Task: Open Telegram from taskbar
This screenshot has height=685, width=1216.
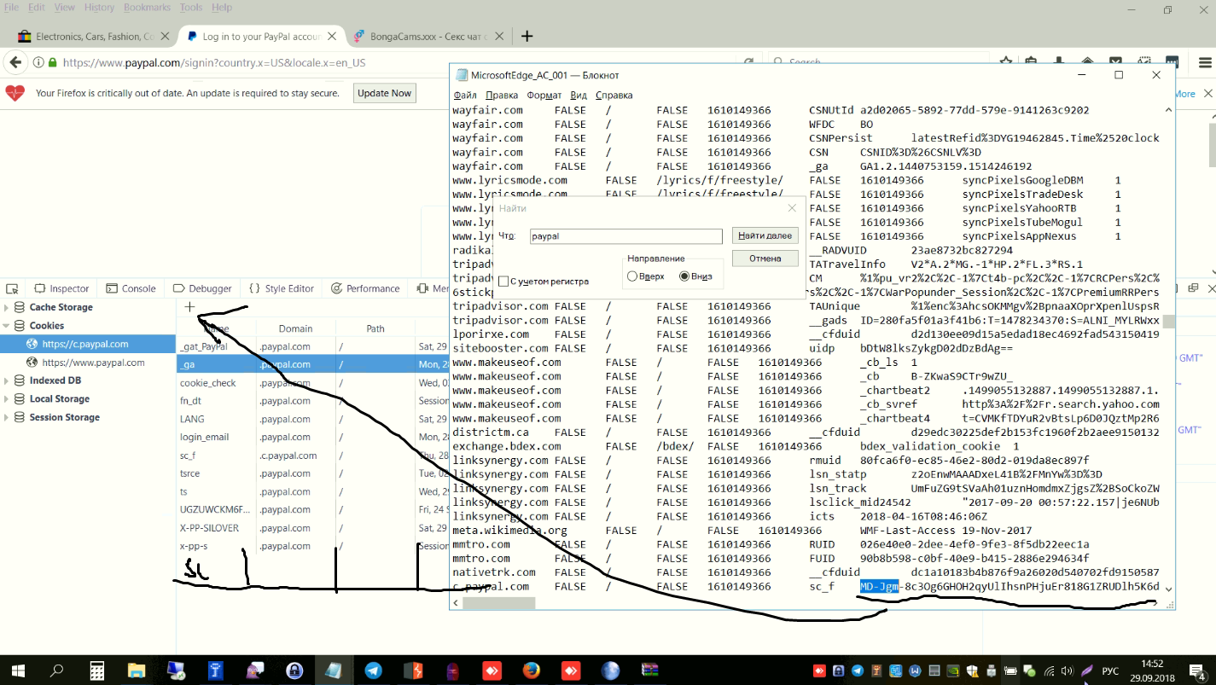Action: point(373,670)
